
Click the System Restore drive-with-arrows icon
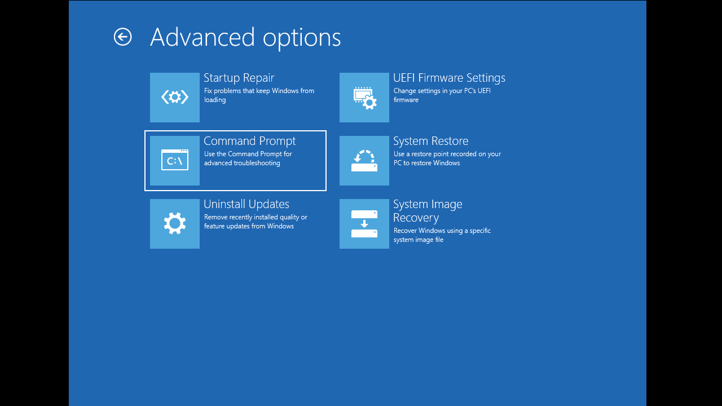[x=364, y=160]
